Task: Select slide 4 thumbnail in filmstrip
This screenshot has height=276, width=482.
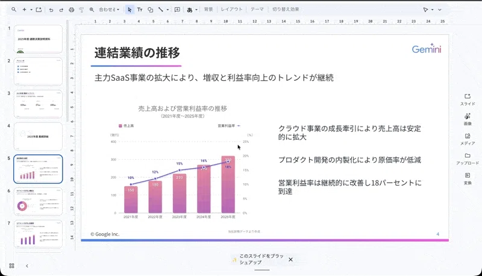Action: click(38, 136)
